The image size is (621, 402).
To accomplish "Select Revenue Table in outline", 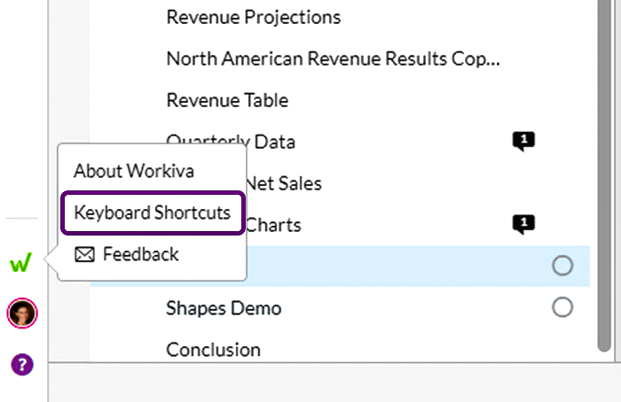I will 227,100.
